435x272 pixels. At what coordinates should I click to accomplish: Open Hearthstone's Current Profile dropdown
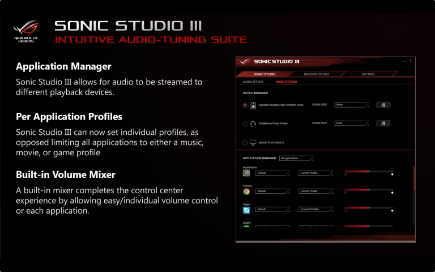click(x=315, y=173)
